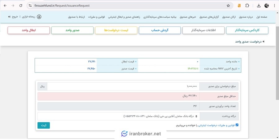Open خبرهای صندوق menu item
This screenshot has width=279, height=140.
pos(188,17)
